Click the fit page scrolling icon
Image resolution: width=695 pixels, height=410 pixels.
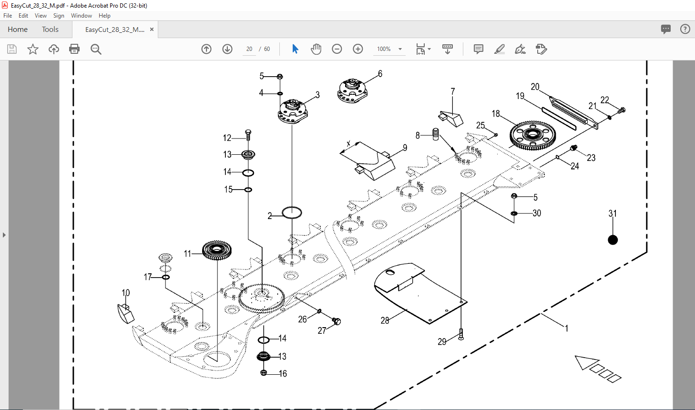pyautogui.click(x=420, y=49)
